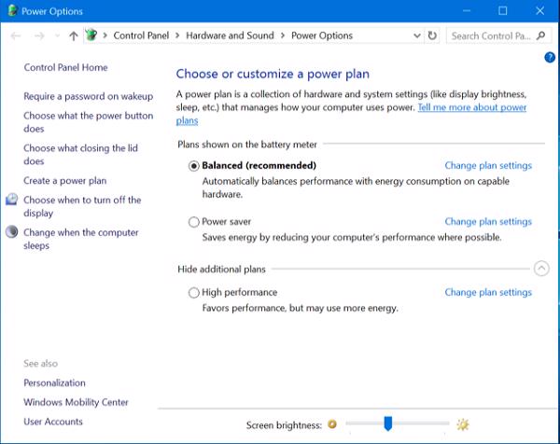Click the back navigation arrow
This screenshot has width=560, height=444.
tap(16, 35)
